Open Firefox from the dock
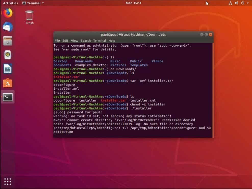This screenshot has height=189, width=252. point(8,13)
